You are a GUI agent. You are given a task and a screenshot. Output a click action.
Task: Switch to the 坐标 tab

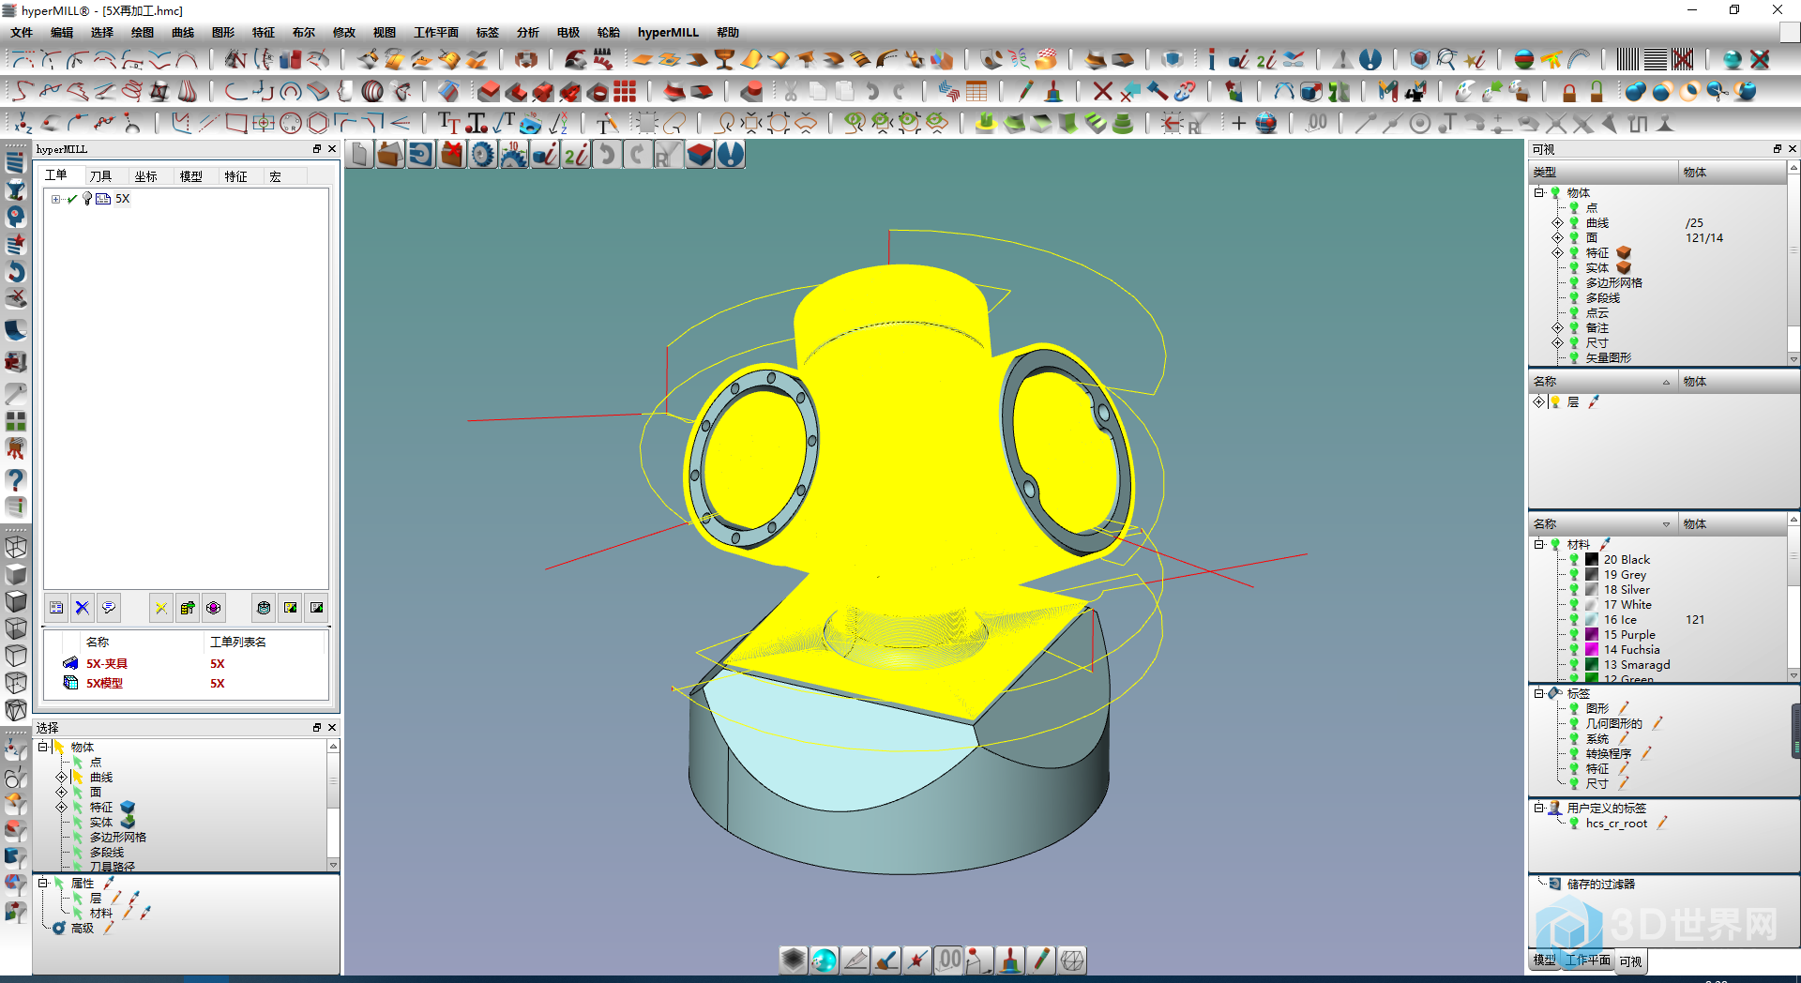145,176
